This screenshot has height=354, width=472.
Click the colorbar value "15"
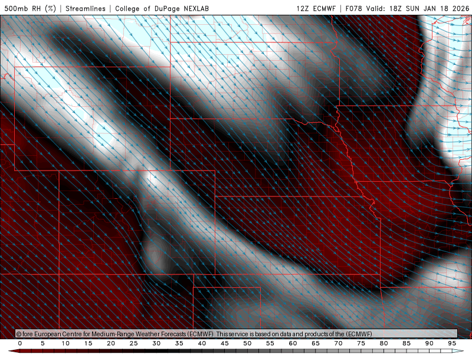pyautogui.click(x=88, y=343)
